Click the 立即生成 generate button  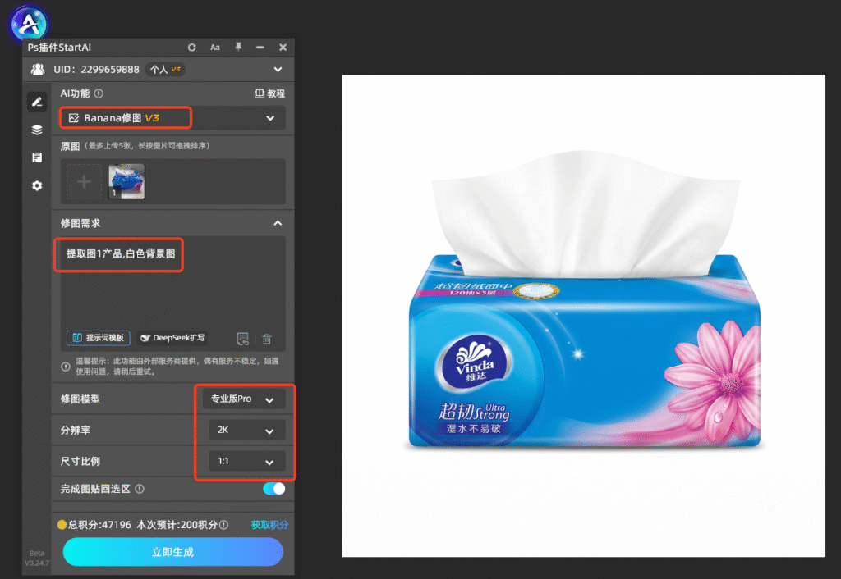pyautogui.click(x=172, y=552)
